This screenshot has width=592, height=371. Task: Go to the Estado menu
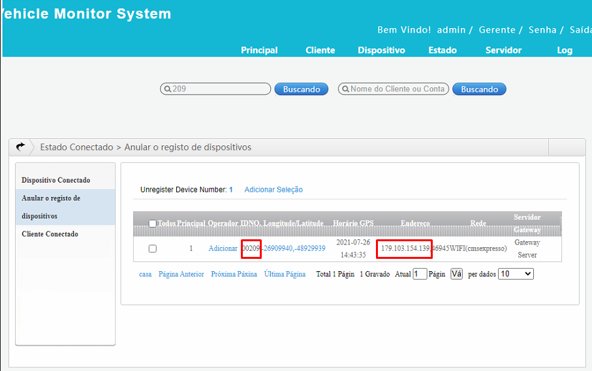(x=442, y=50)
